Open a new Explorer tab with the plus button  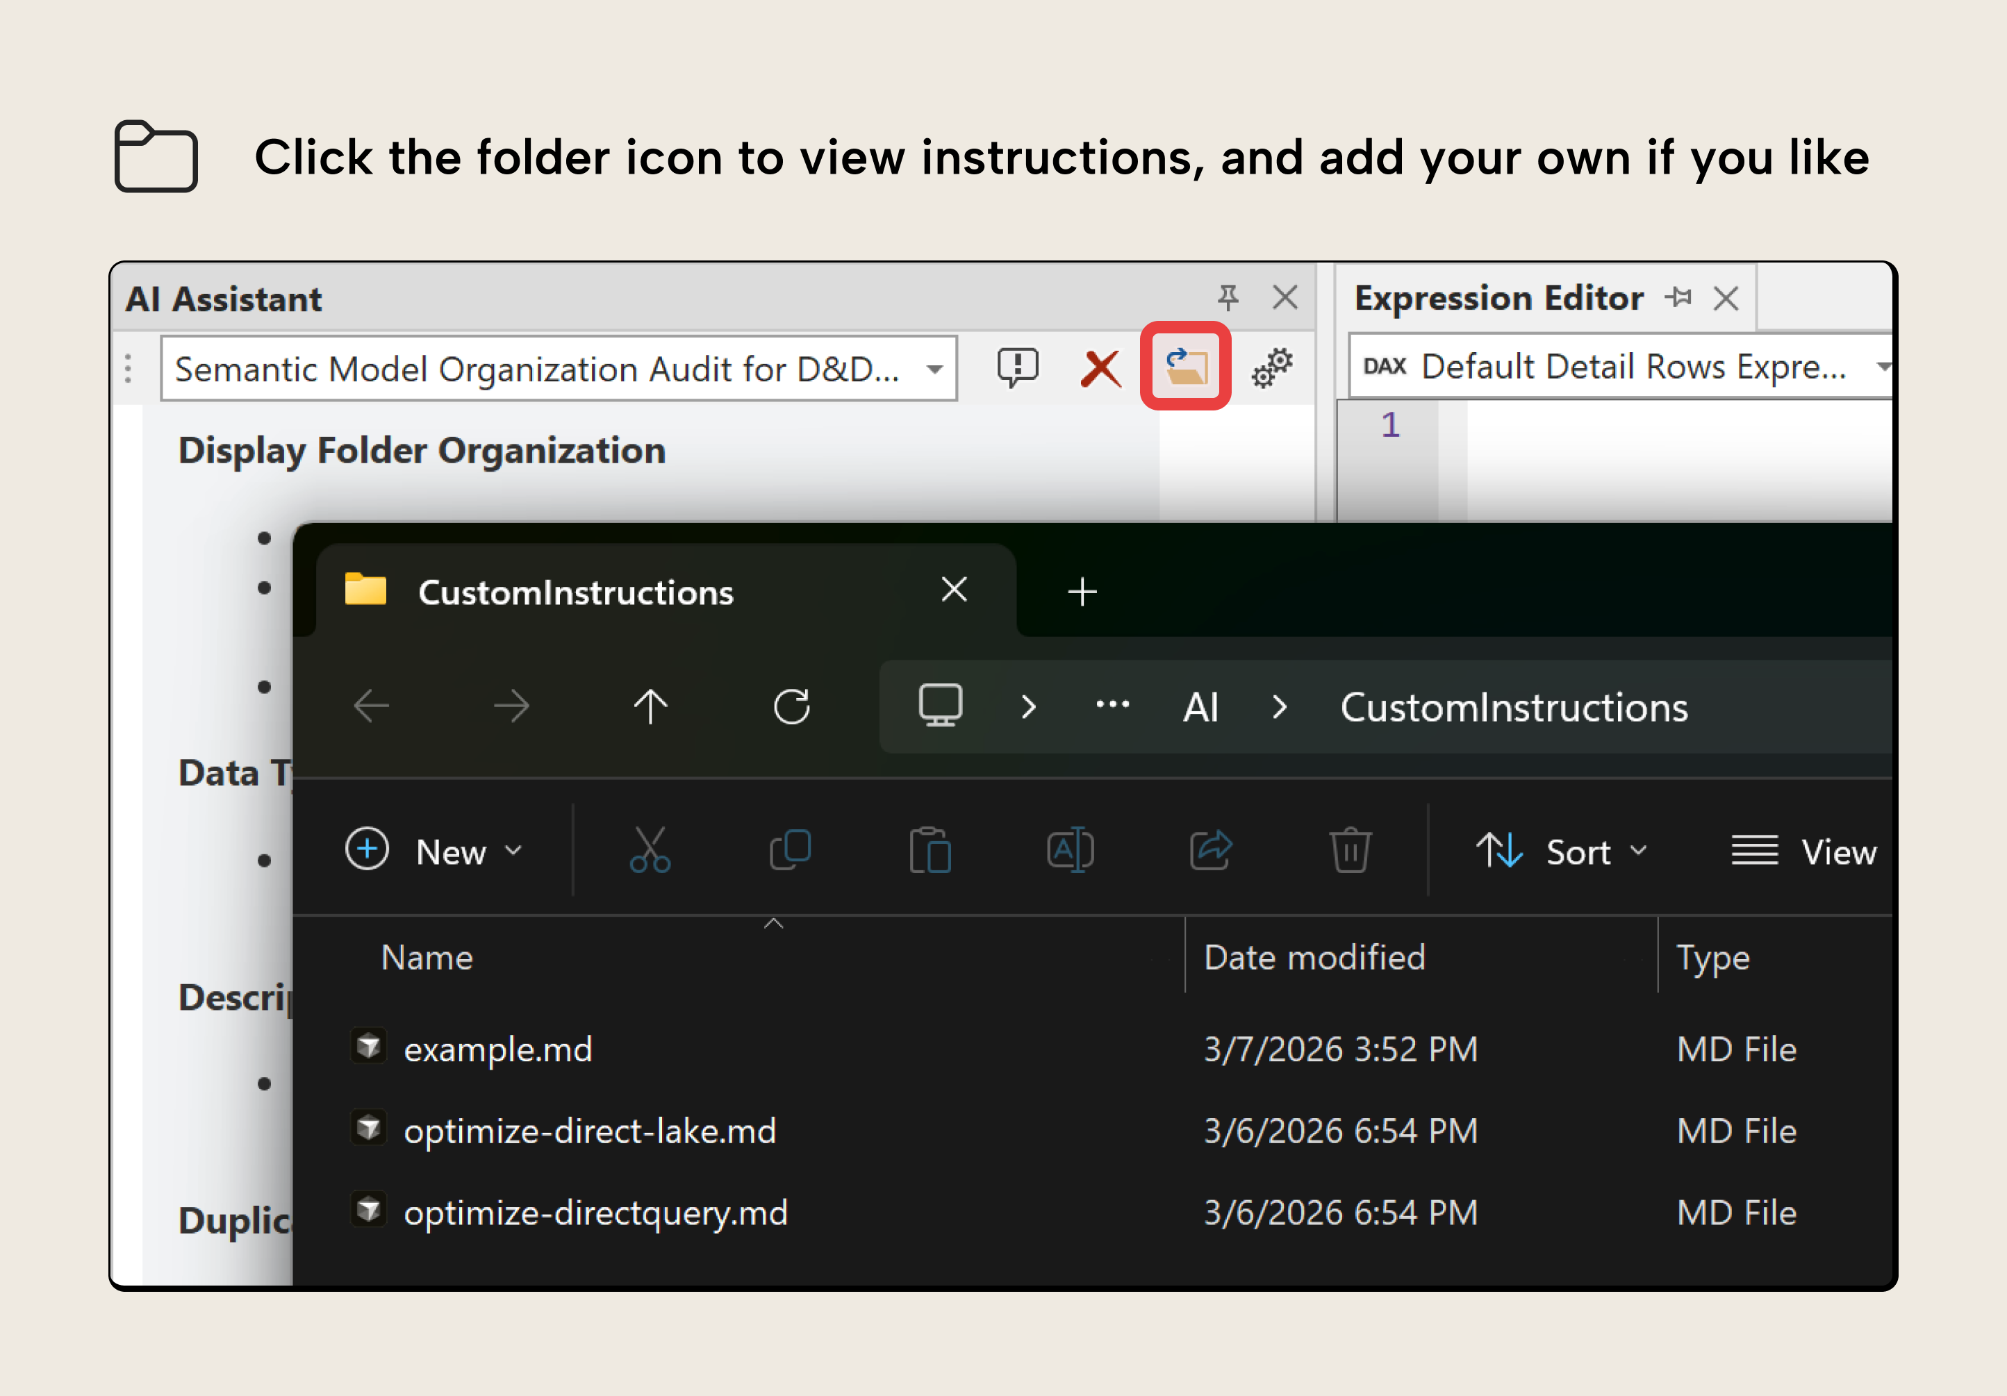pyautogui.click(x=1081, y=591)
